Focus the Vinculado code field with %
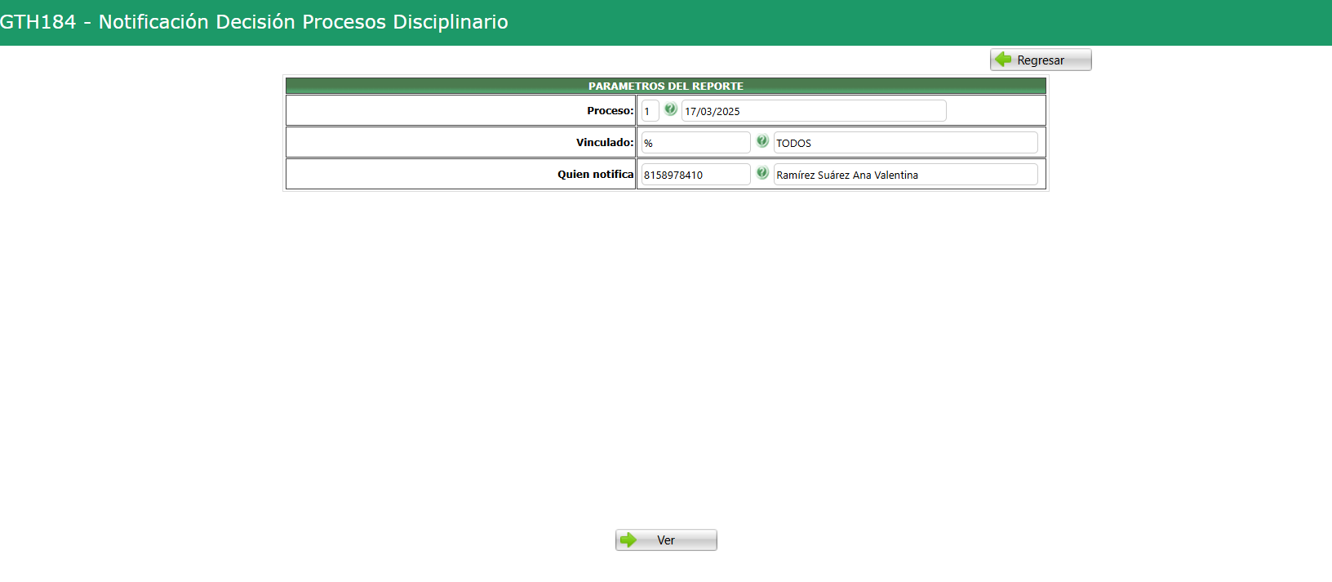The height and width of the screenshot is (582, 1332). pyautogui.click(x=695, y=143)
